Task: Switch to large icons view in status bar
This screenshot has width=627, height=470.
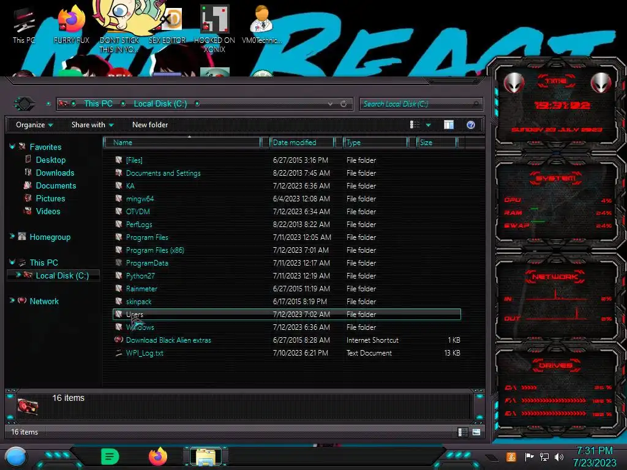Action: tap(476, 432)
